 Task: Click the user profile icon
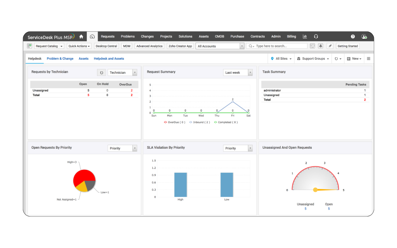tap(364, 36)
